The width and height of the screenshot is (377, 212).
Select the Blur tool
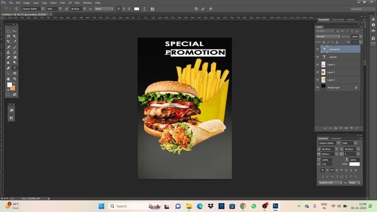8,63
